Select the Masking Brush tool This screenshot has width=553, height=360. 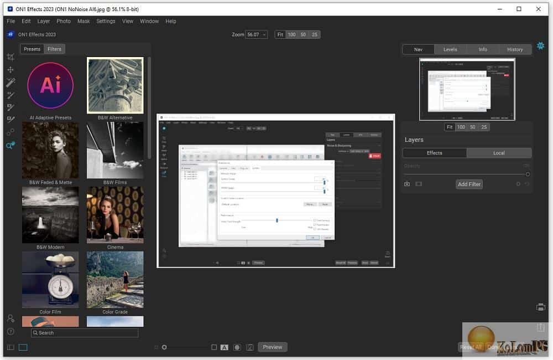coord(11,95)
